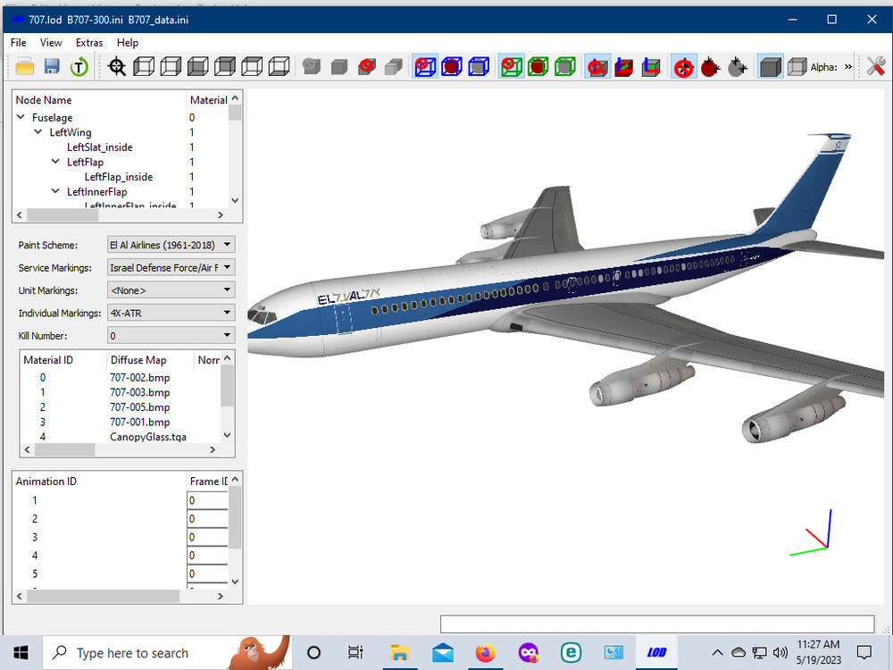This screenshot has height=670, width=893.
Task: Open File Explorer from the taskbar
Action: point(400,652)
